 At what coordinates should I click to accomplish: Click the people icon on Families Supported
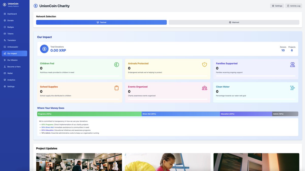point(293,65)
